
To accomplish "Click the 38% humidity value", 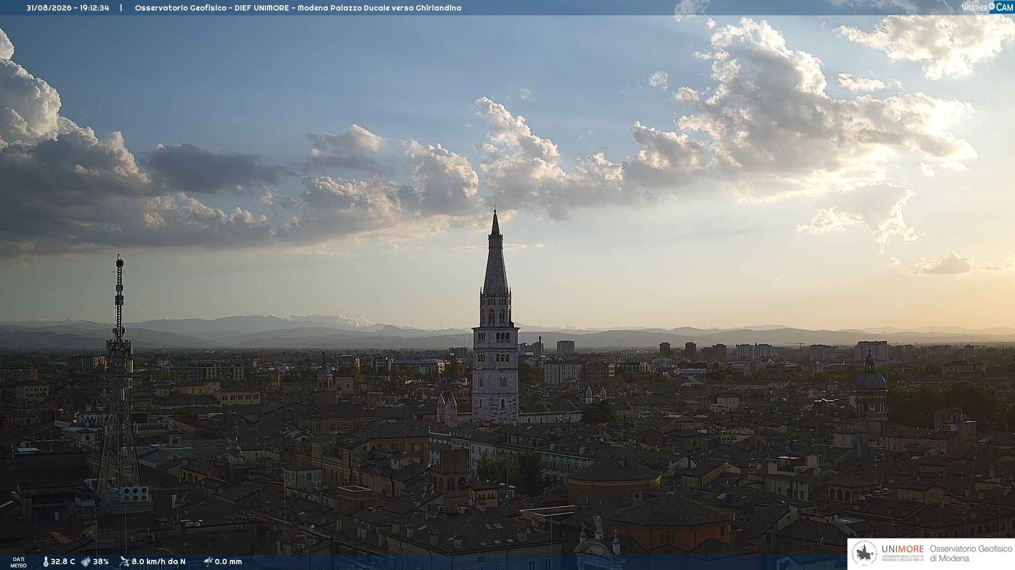I will (x=101, y=562).
